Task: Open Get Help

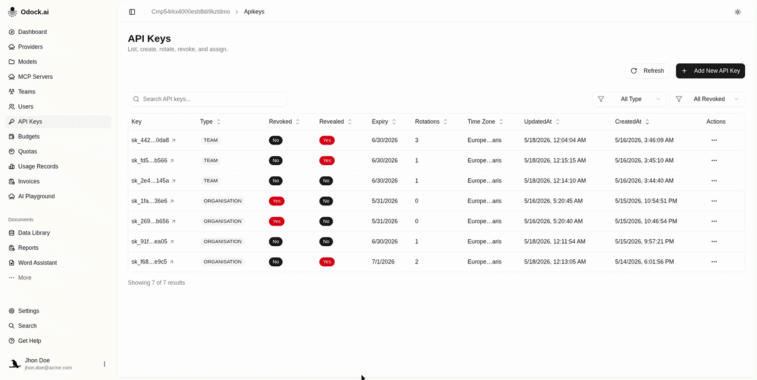Action: [x=58, y=341]
